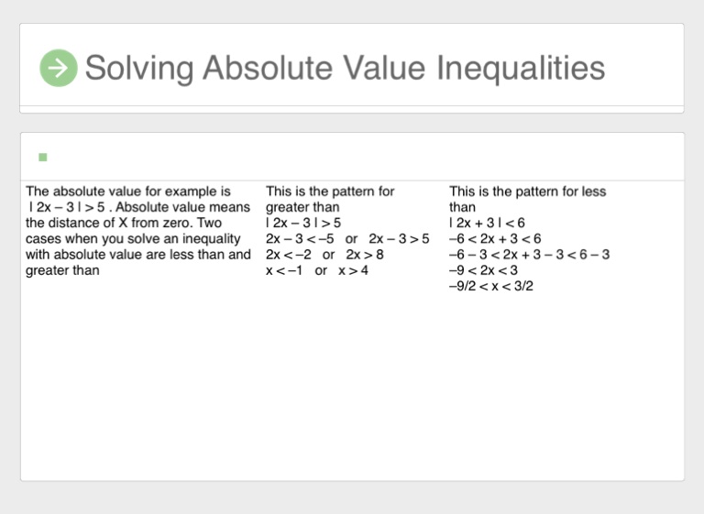The width and height of the screenshot is (704, 514).
Task: Click the '–9 < 2x < 3' line
Action: [483, 270]
